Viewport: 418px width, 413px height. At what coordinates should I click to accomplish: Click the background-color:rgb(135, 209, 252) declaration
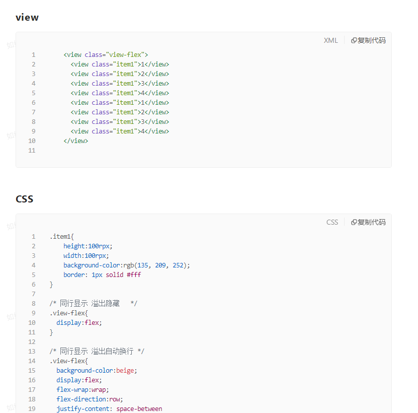[126, 265]
